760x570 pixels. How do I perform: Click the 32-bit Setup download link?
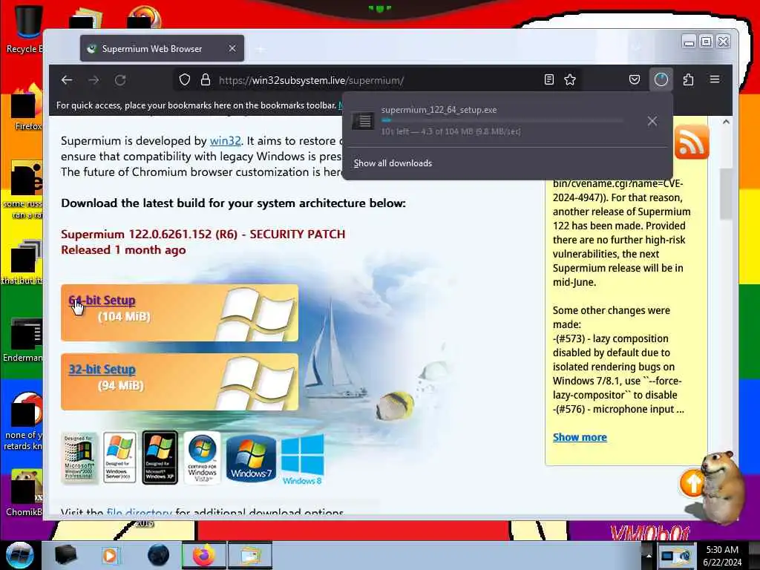pos(102,370)
